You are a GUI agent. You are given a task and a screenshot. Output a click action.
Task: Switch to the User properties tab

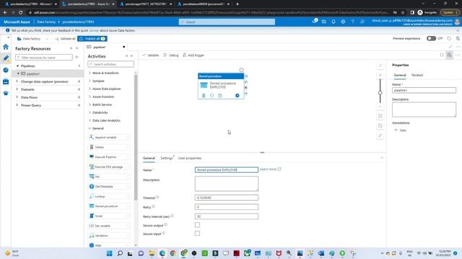[190, 158]
